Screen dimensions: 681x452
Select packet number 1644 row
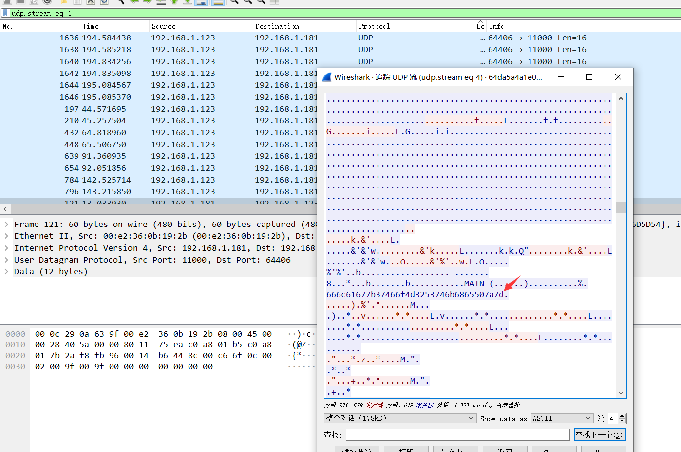click(159, 85)
